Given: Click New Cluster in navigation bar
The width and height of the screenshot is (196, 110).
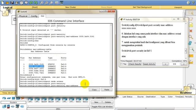Looking at the screenshot, I should pyautogui.click(x=70, y=7).
